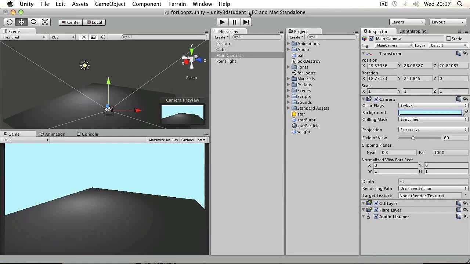Pick background color with eyedropper
The height and width of the screenshot is (264, 470).
point(466,113)
